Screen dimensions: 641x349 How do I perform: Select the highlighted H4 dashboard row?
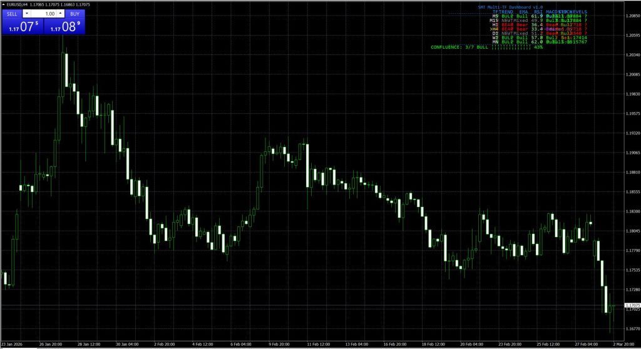[538, 29]
